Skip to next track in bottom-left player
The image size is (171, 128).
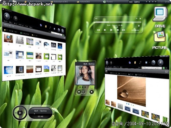pos(24,113)
